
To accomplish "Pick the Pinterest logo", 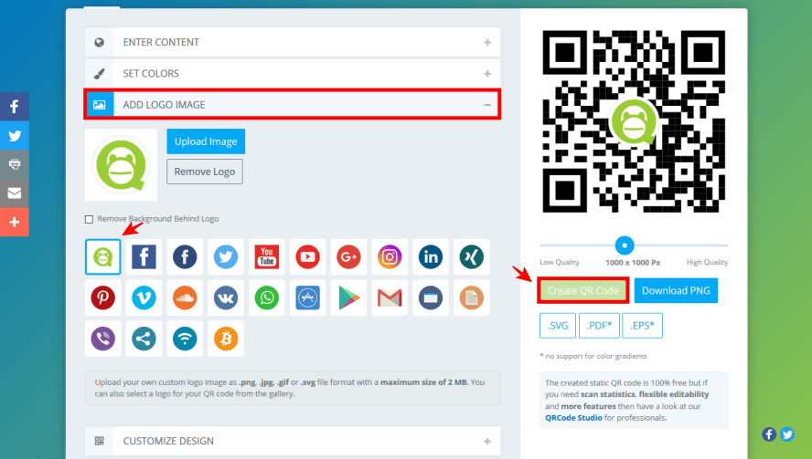I will [x=103, y=297].
